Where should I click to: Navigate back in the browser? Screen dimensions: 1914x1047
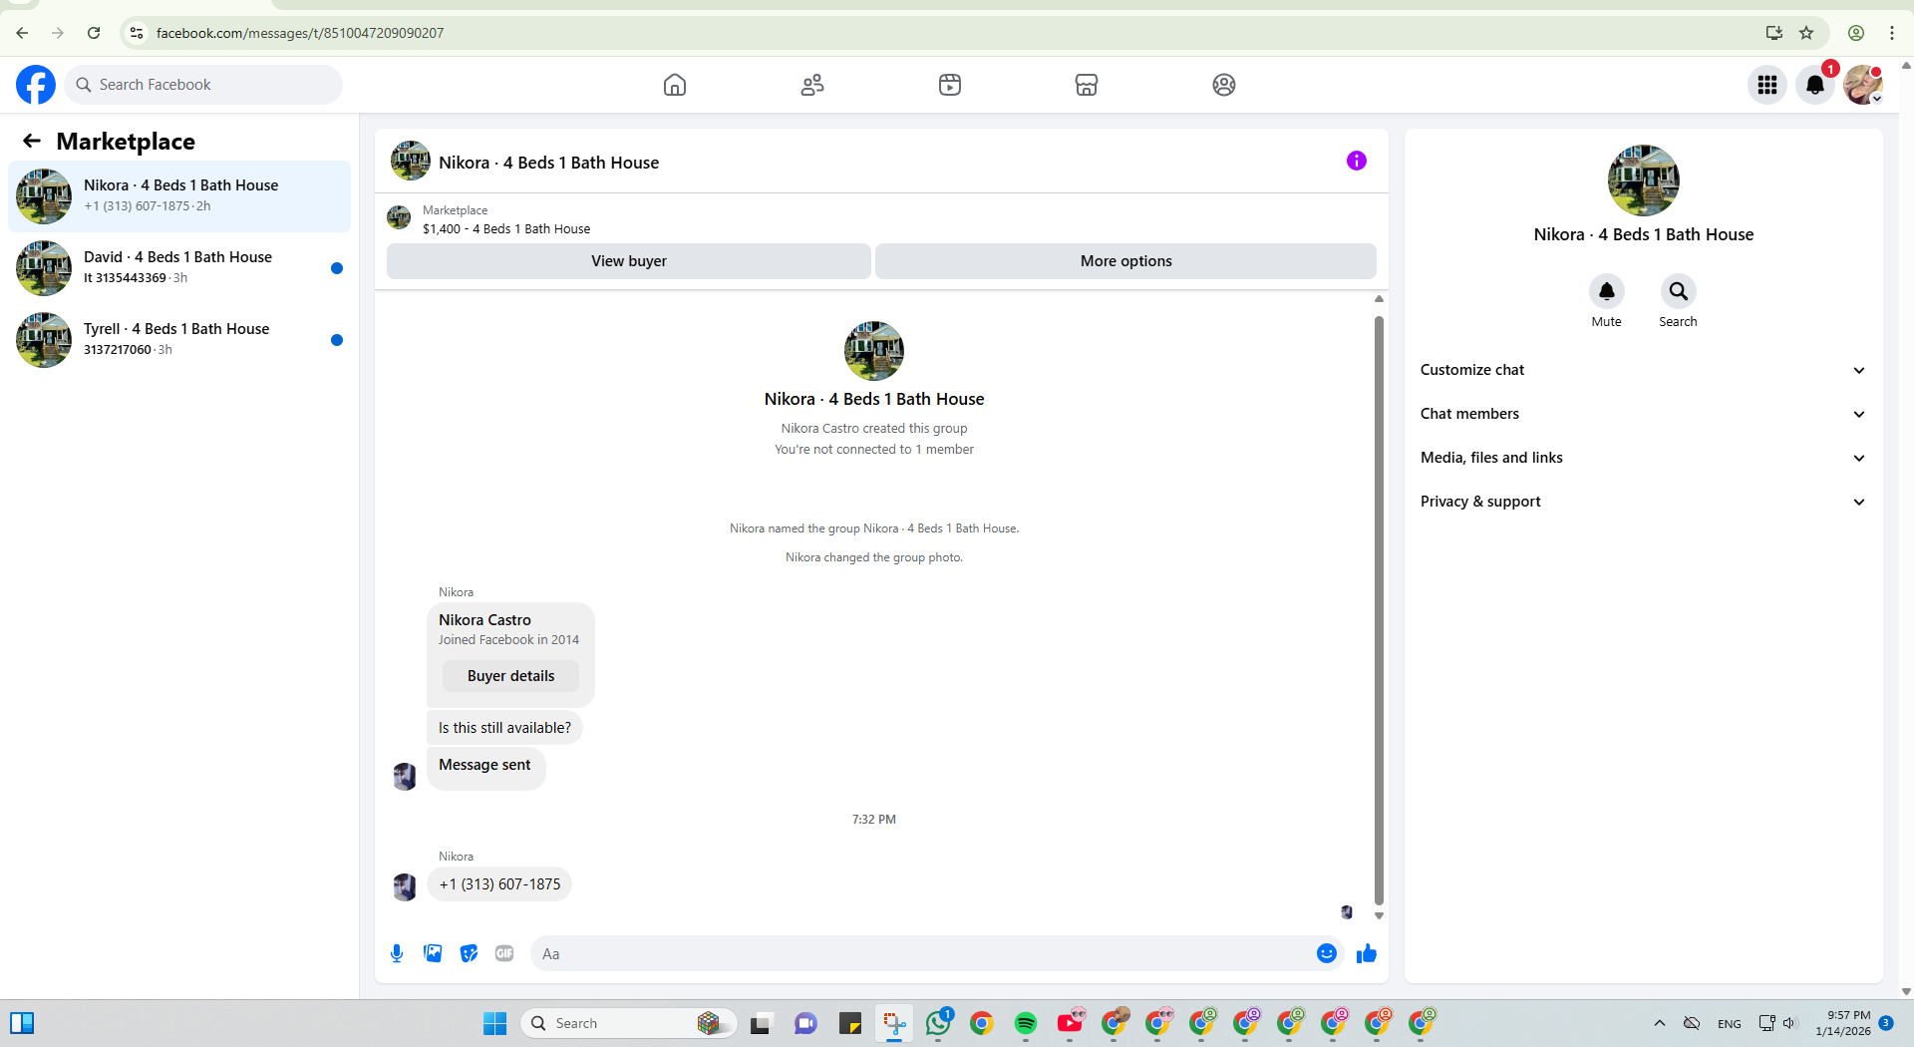22,33
